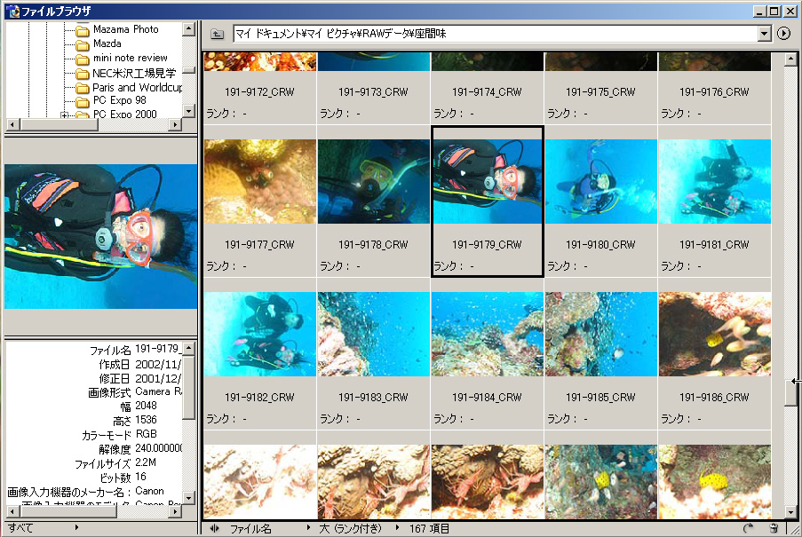The width and height of the screenshot is (802, 537).
Task: Select the Mazda folder icon
Action: tap(83, 43)
